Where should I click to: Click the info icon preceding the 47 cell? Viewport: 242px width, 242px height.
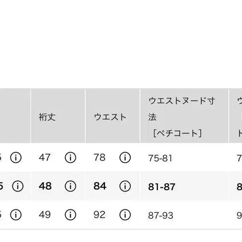click(x=16, y=157)
